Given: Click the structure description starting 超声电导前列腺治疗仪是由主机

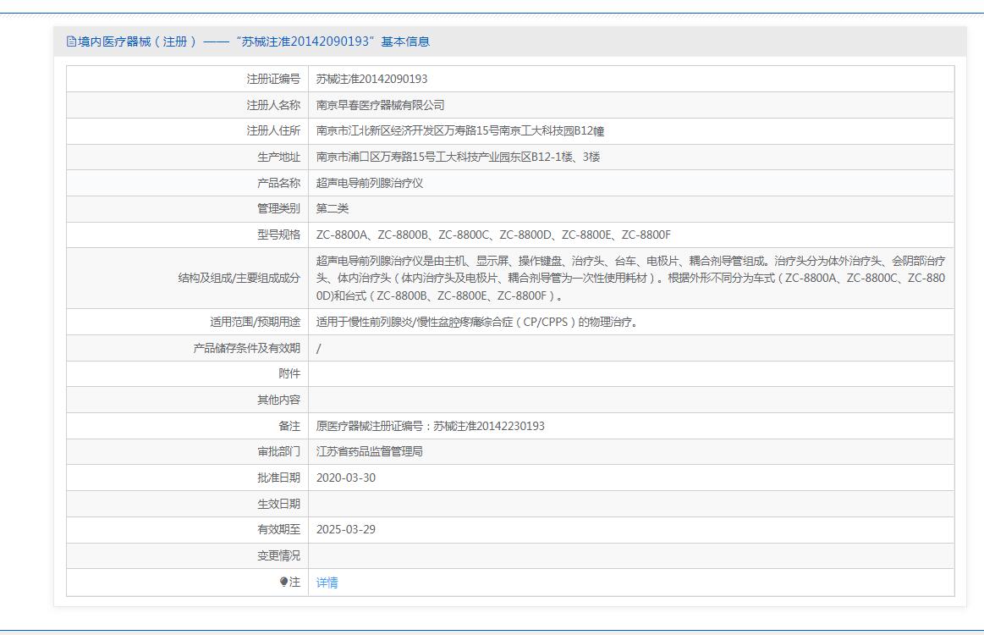Looking at the screenshot, I should click(630, 279).
